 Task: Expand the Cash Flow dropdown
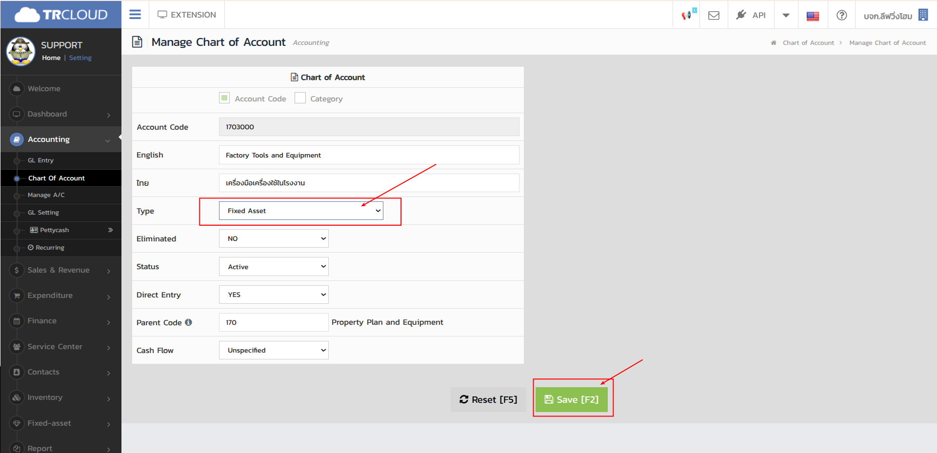coord(274,350)
